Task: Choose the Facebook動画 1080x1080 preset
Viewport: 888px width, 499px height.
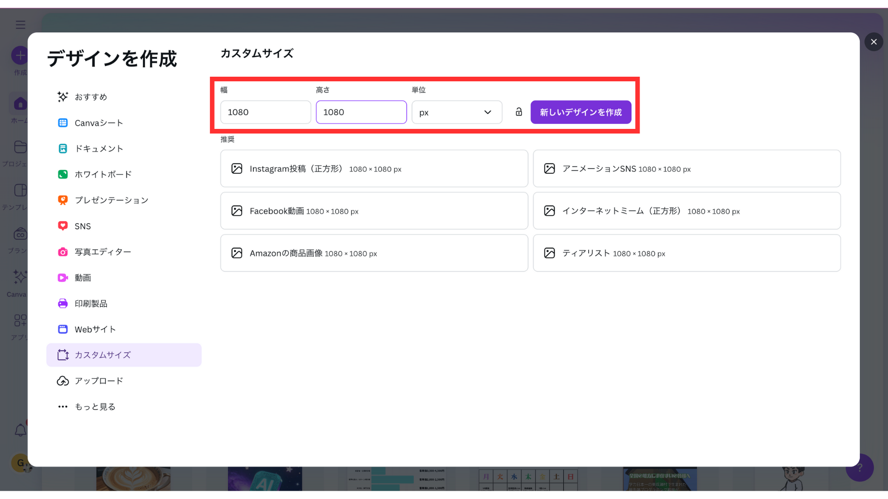Action: pos(374,211)
